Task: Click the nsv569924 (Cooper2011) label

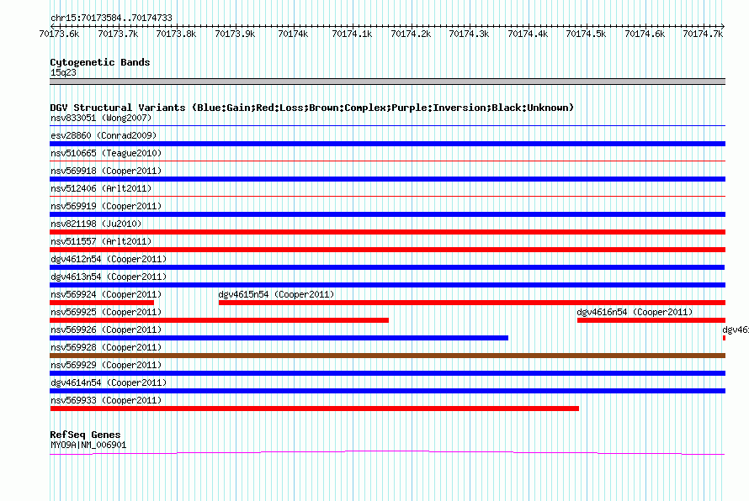Action: 106,294
